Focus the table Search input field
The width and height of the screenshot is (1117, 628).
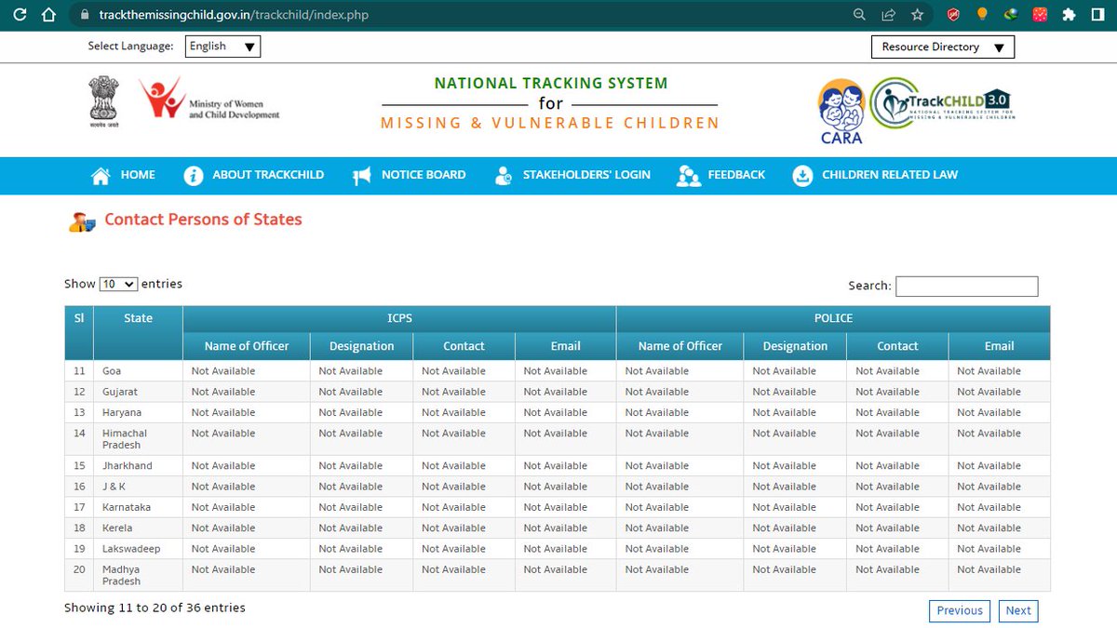point(966,287)
